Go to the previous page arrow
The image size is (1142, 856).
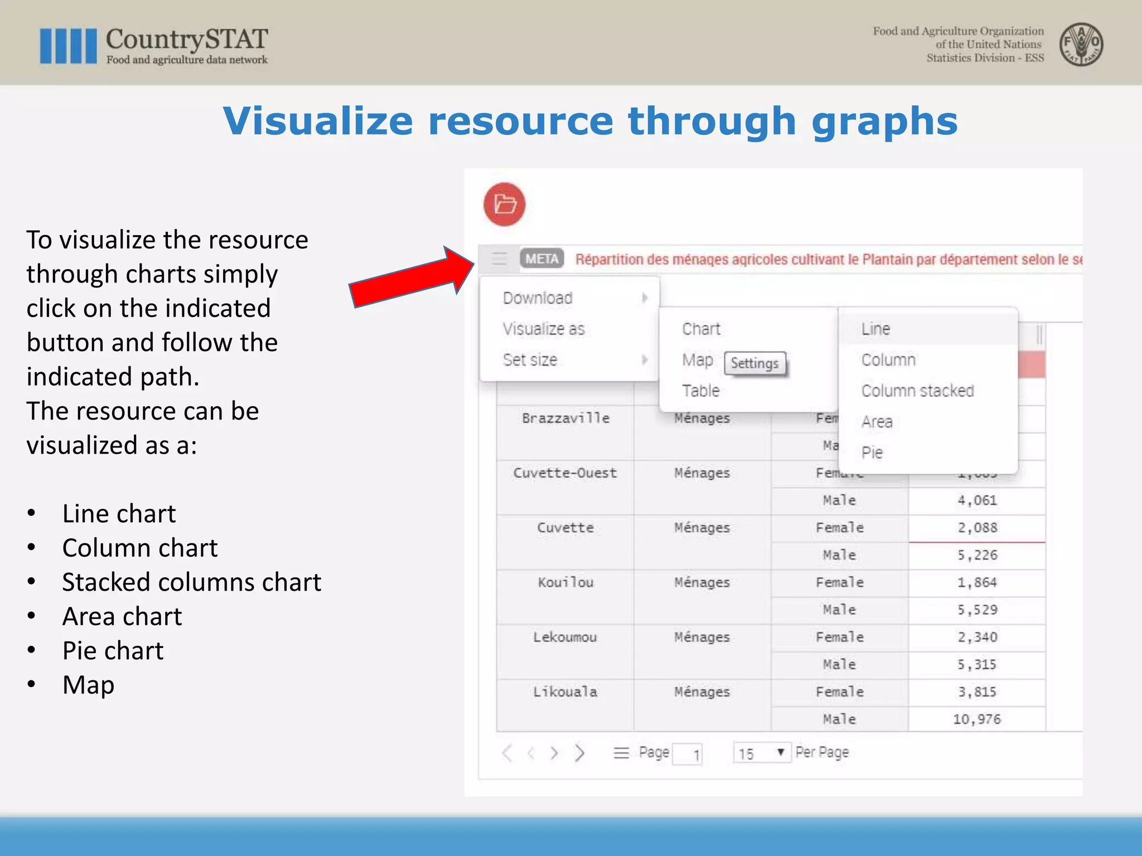[x=531, y=753]
